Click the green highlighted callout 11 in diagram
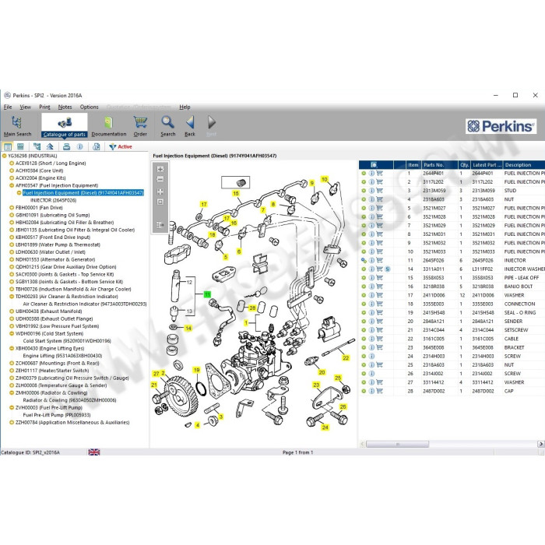The height and width of the screenshot is (545, 545). tap(207, 294)
